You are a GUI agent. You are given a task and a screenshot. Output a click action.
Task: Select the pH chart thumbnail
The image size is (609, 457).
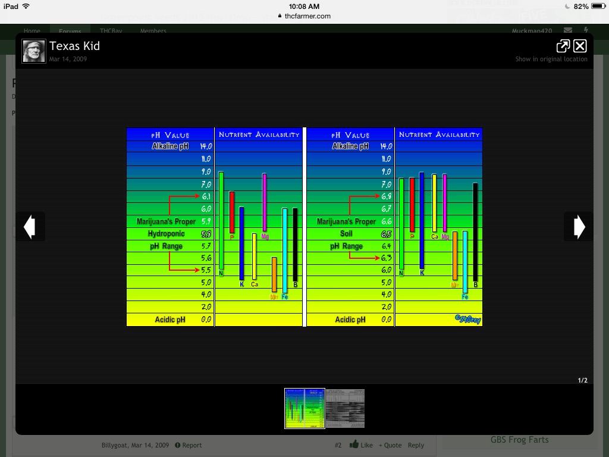304,408
